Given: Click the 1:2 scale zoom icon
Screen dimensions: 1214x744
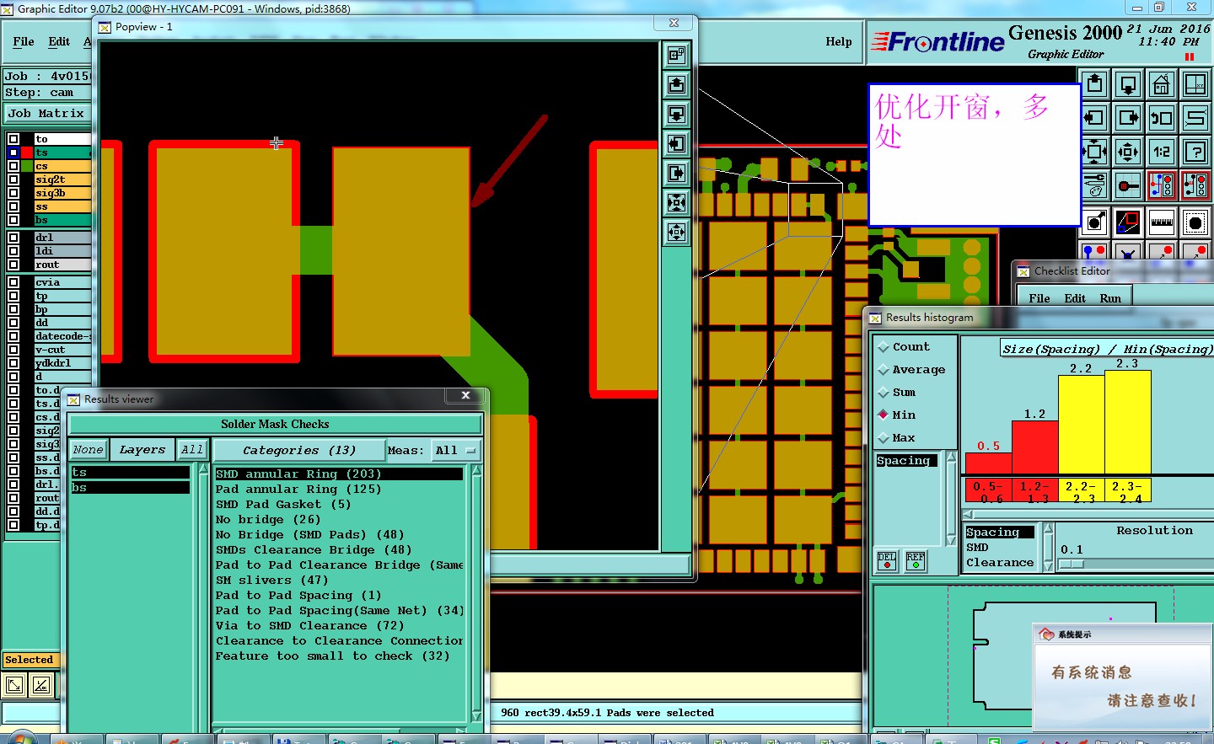Looking at the screenshot, I should 1162,152.
